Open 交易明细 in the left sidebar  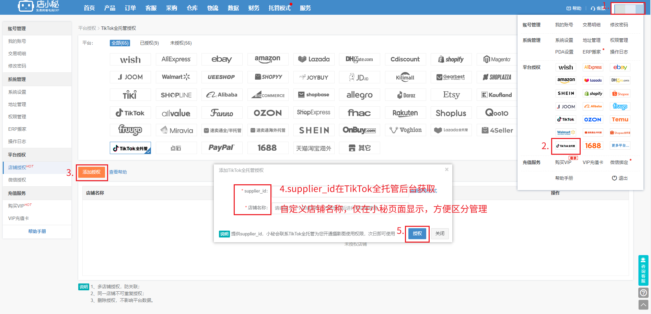pos(17,54)
